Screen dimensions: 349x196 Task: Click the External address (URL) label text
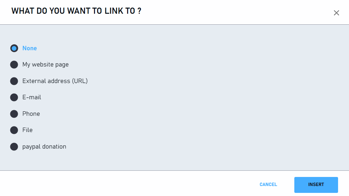tap(55, 81)
